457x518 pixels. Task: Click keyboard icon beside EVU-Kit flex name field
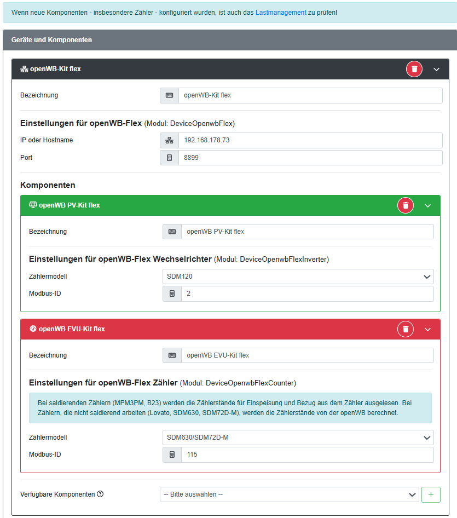(x=172, y=355)
